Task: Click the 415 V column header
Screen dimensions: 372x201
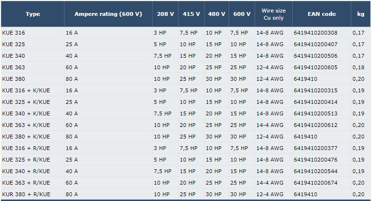Action: tap(191, 14)
